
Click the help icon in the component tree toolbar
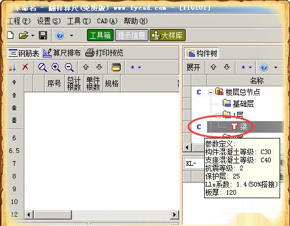[x=264, y=67]
